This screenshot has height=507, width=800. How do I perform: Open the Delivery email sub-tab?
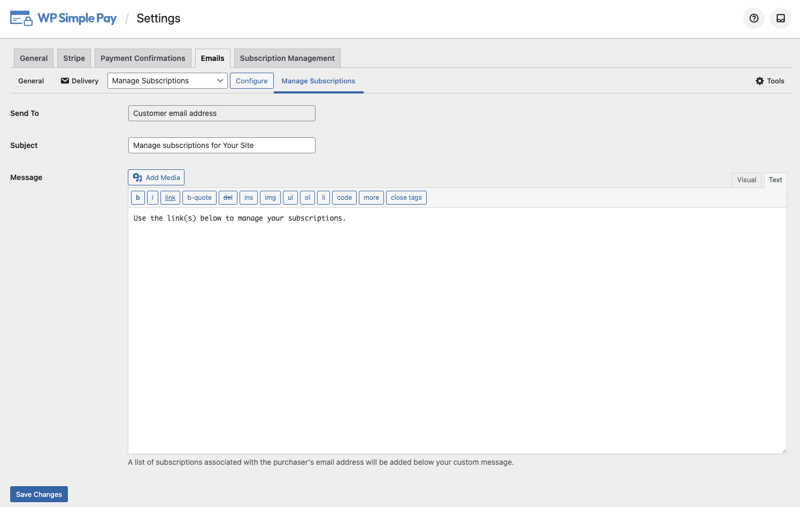[x=80, y=81]
